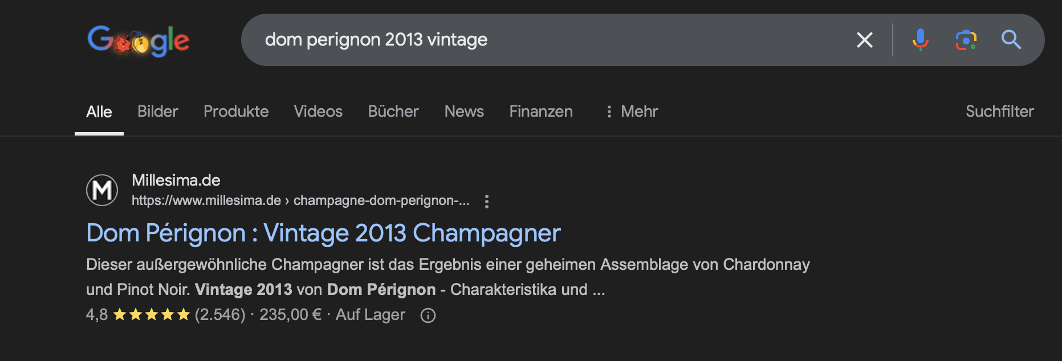Image resolution: width=1062 pixels, height=361 pixels.
Task: Click the Millesima M favicon
Action: (102, 190)
